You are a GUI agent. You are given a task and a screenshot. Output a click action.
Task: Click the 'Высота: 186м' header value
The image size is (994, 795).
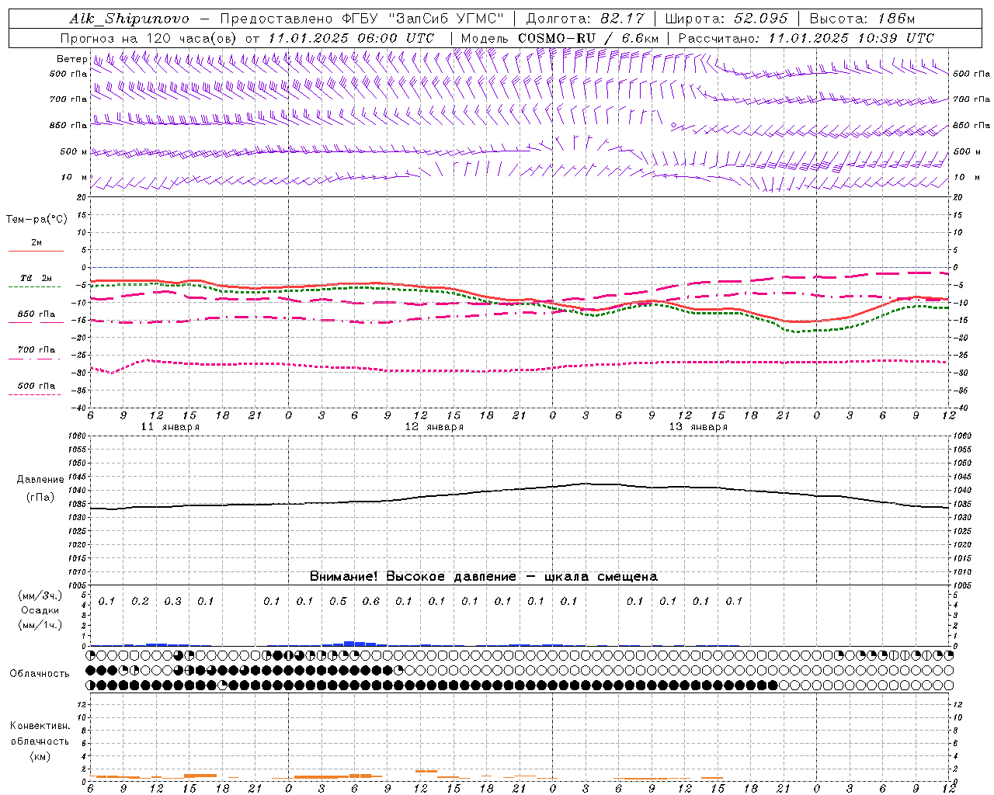862,19
